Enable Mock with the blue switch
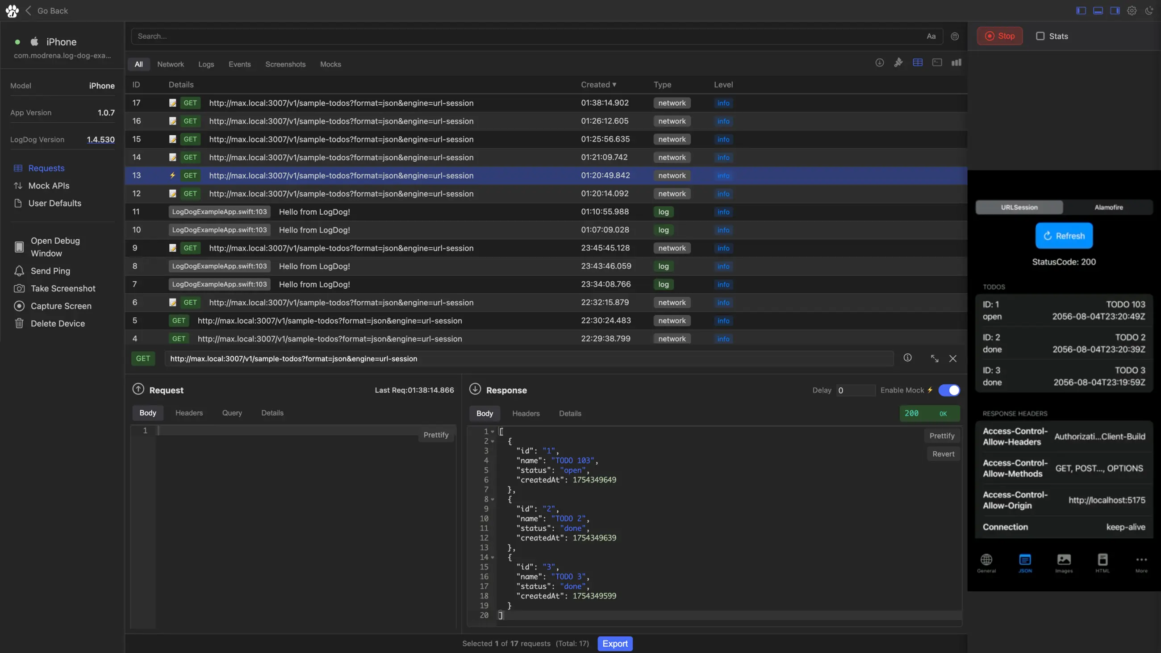Image resolution: width=1161 pixels, height=653 pixels. pos(949,390)
